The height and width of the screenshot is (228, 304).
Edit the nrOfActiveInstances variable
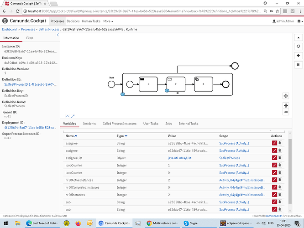[x=274, y=180]
